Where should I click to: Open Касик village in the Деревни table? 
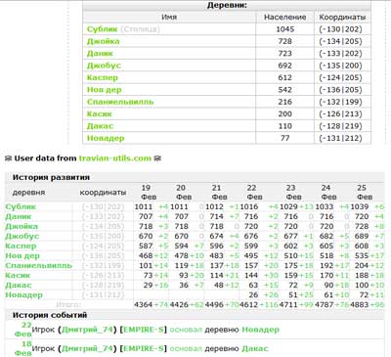point(99,113)
